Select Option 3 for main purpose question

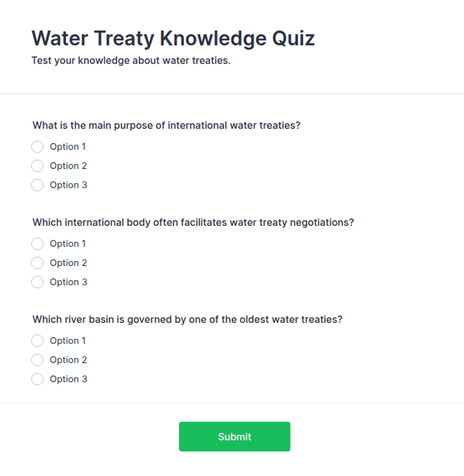pos(37,185)
